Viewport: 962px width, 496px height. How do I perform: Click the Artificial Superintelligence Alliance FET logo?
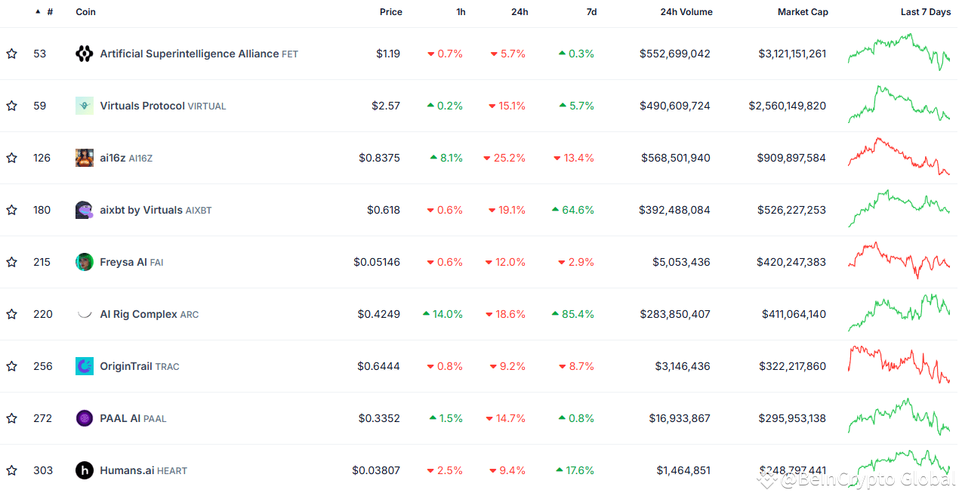(85, 54)
